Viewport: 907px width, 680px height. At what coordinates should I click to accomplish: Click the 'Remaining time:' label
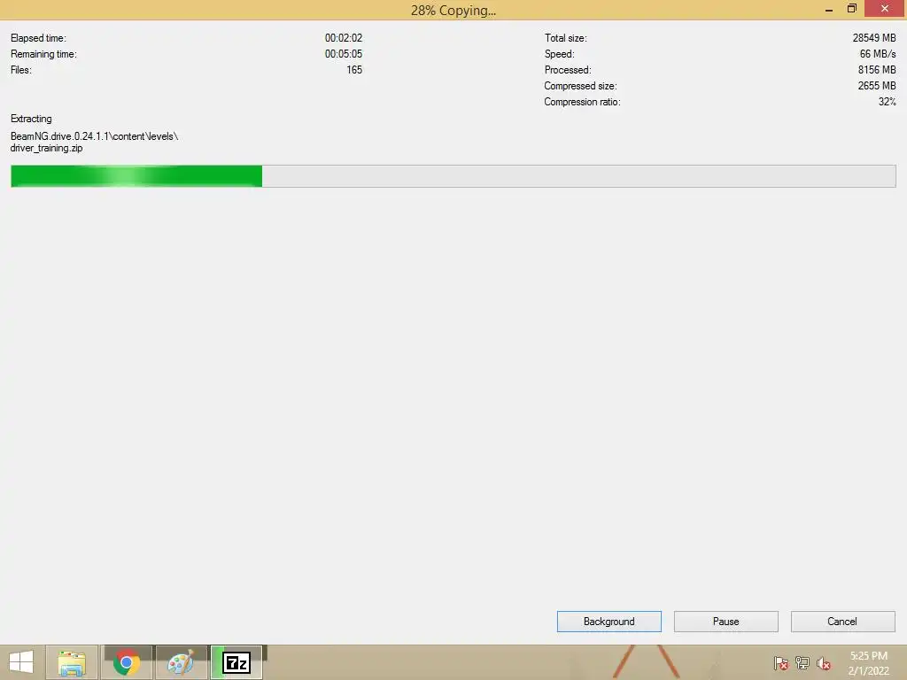click(43, 54)
